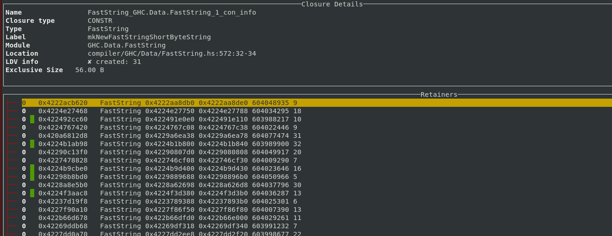Click the green marker beside 0x4224f3aac8
This screenshot has width=612, height=236.
click(32, 193)
